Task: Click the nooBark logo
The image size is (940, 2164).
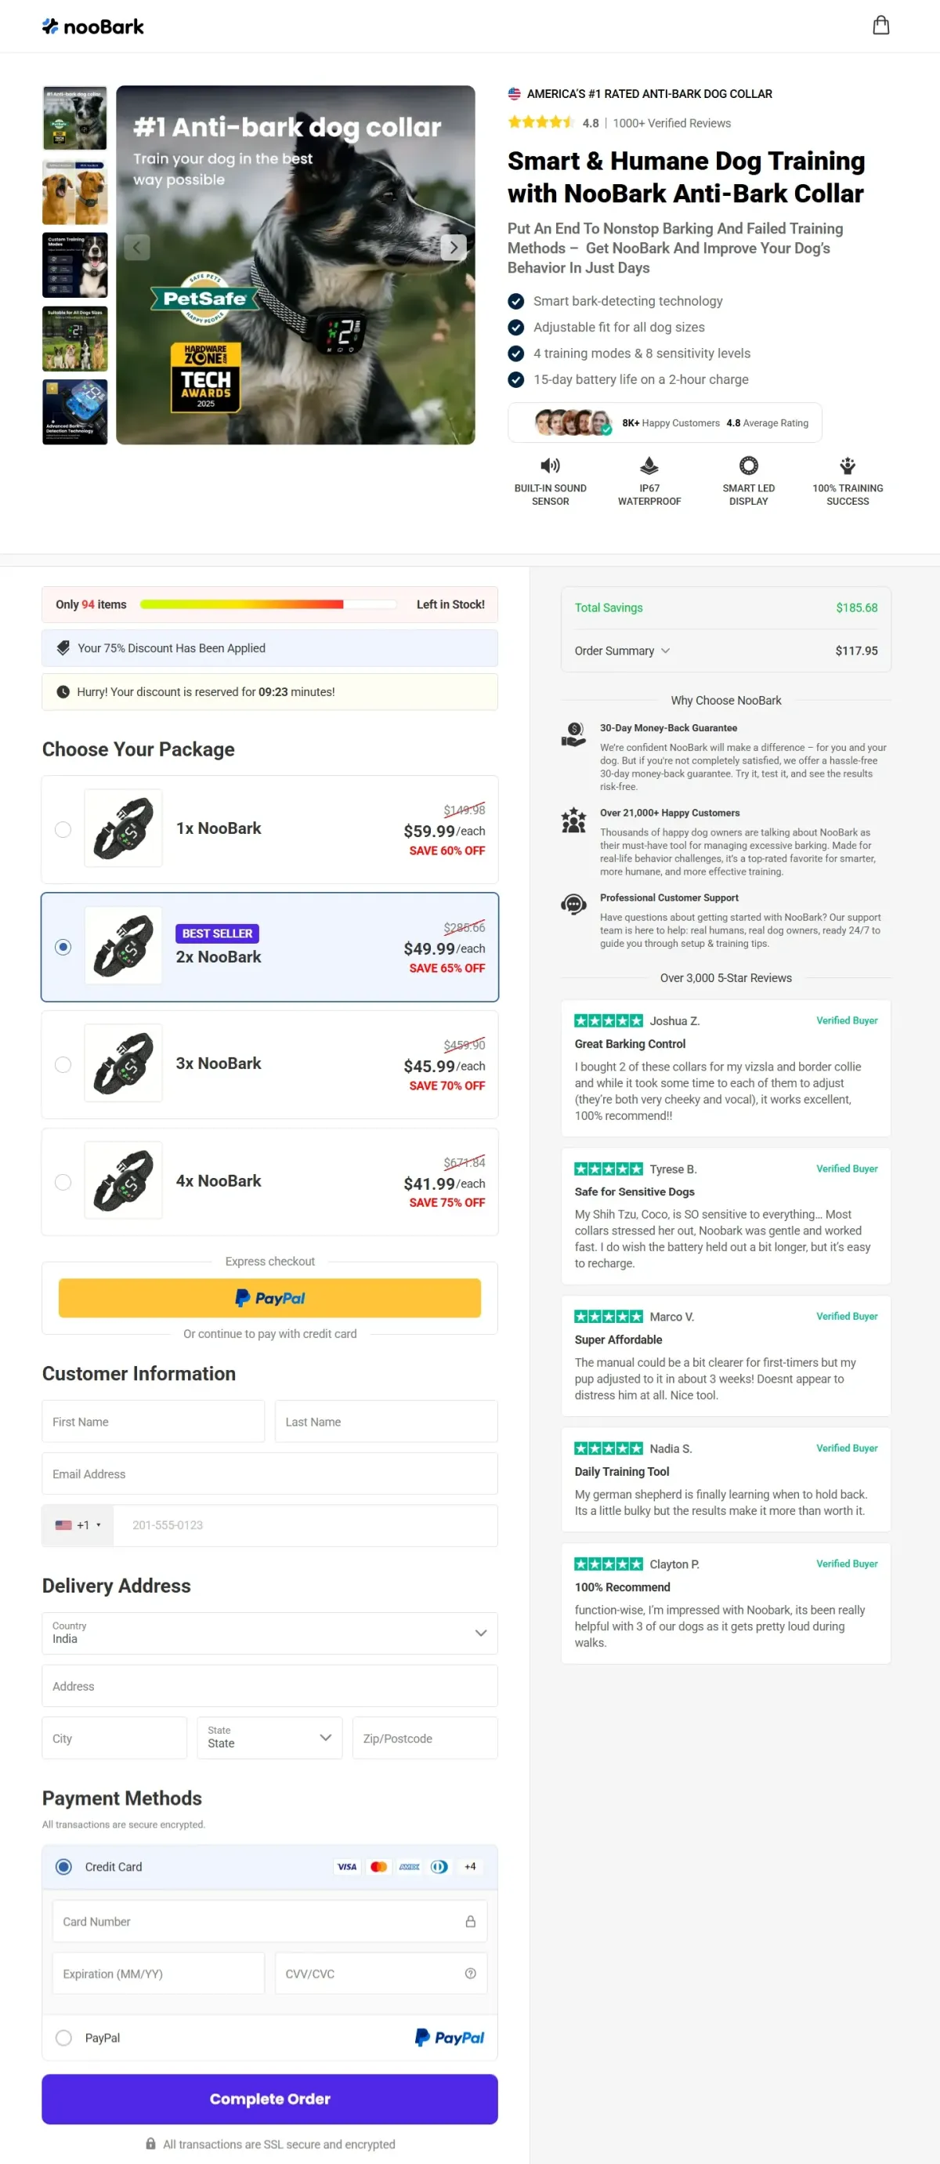Action: tap(92, 26)
